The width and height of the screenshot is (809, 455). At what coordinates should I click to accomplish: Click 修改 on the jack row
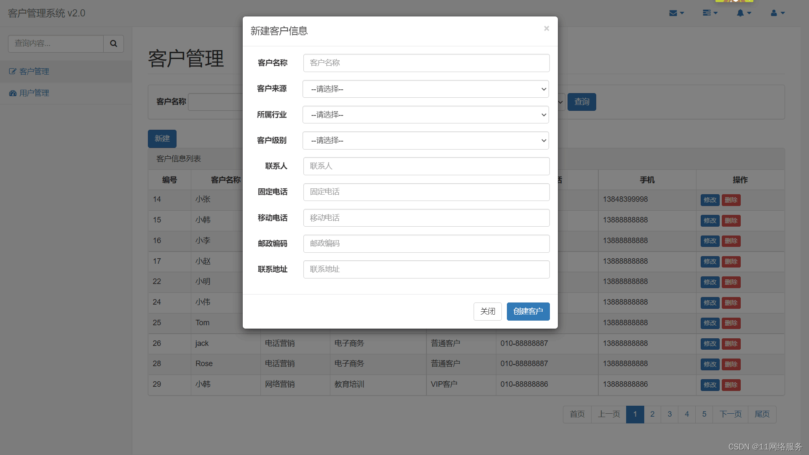710,344
